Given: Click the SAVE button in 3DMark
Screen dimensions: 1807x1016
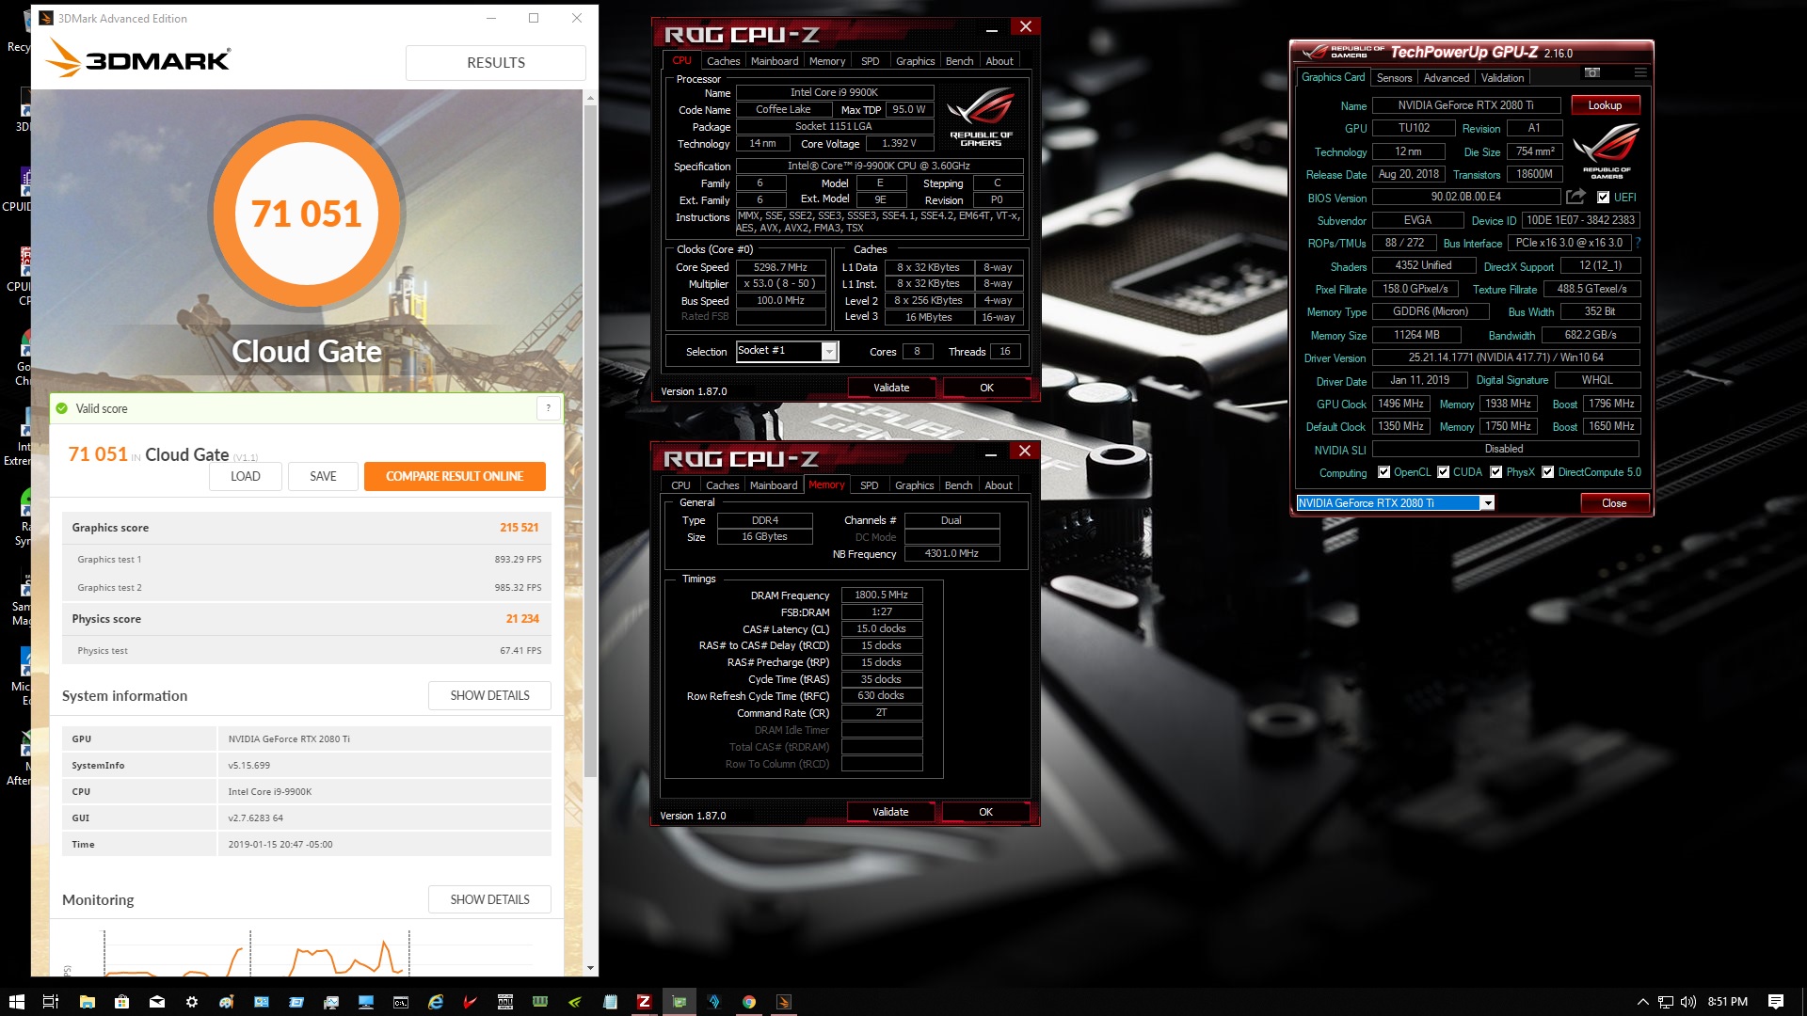Looking at the screenshot, I should (x=323, y=476).
